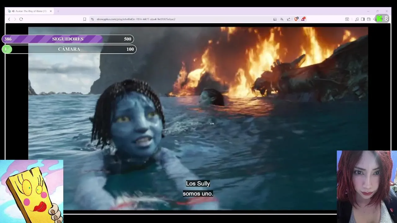Image resolution: width=397 pixels, height=223 pixels.
Task: Click the SEGUIDORES follower goal bar
Action: [68, 39]
